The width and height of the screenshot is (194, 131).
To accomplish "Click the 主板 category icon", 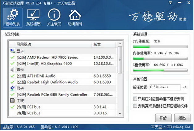I will (x=12, y=101).
